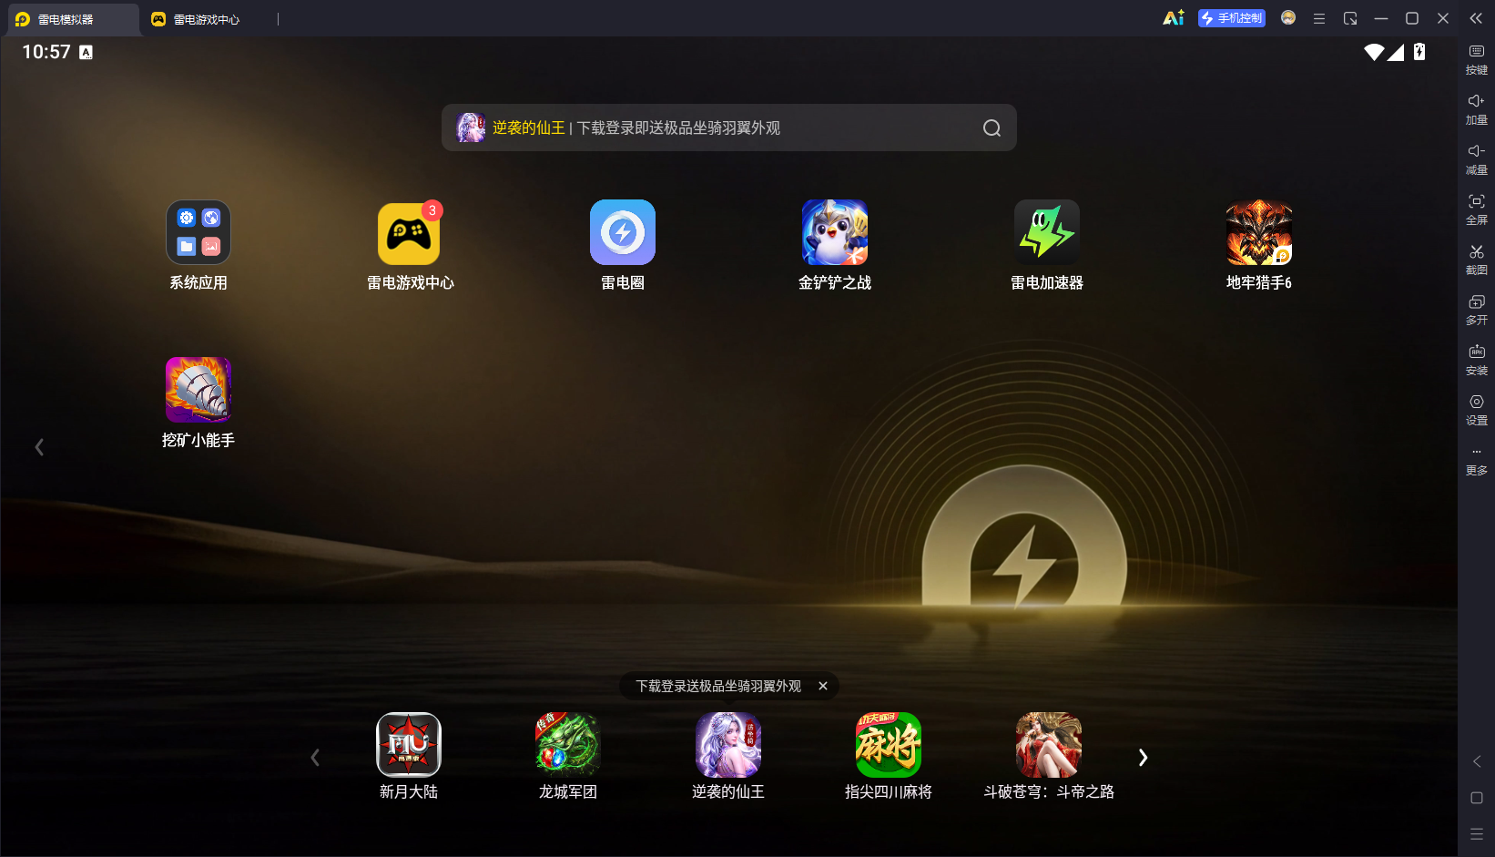This screenshot has width=1495, height=857.
Task: Click the search magnifier icon
Action: coord(992,128)
